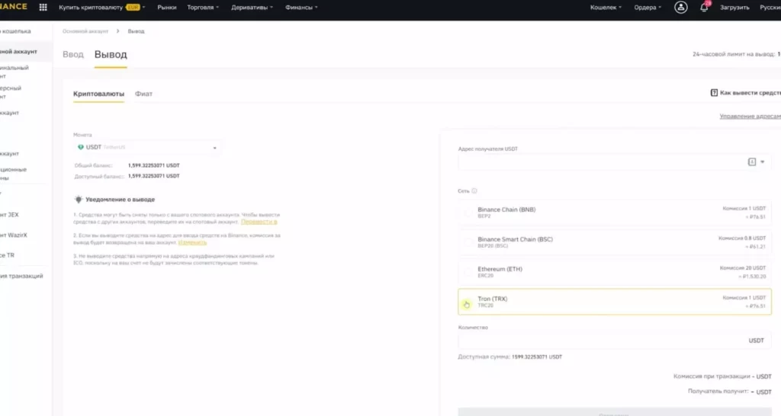Click the lightbulb icon near Уведомление о выводе
Viewport: 781px width, 416px height.
click(79, 199)
